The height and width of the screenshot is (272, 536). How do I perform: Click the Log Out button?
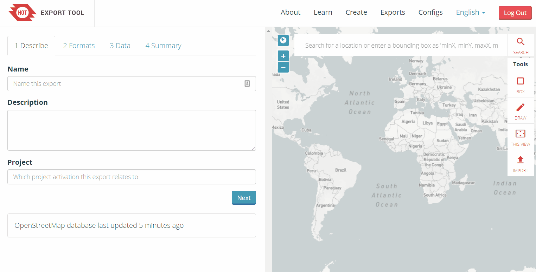pos(515,13)
